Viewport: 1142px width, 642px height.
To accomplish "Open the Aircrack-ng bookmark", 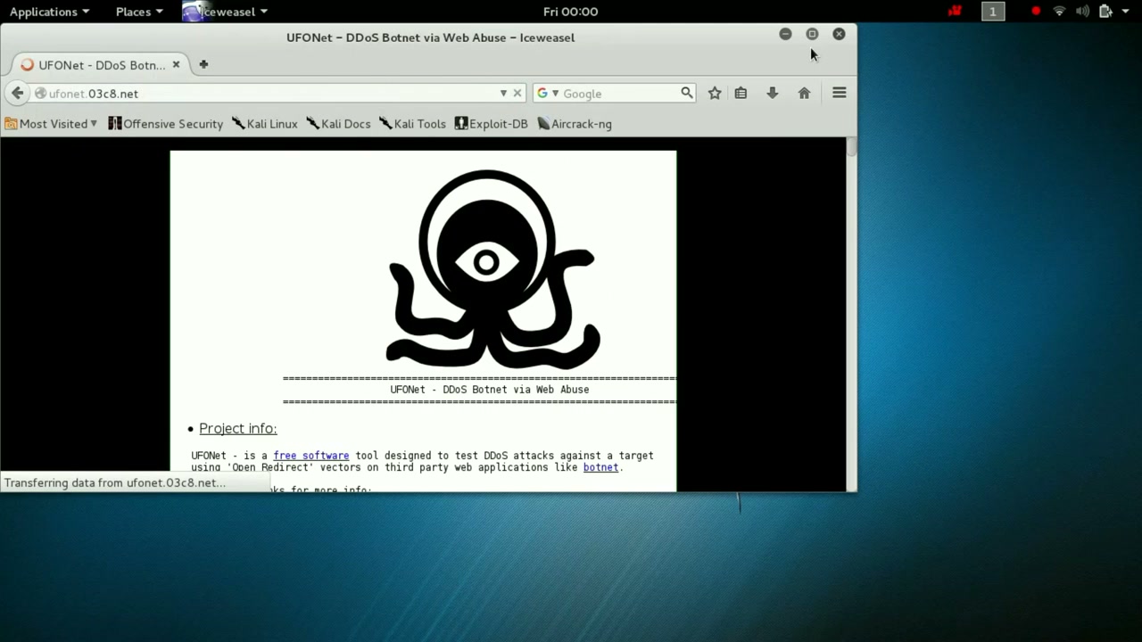I will point(575,124).
